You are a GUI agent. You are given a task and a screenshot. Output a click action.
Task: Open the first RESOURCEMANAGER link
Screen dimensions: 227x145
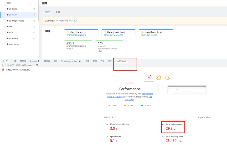coord(76,35)
